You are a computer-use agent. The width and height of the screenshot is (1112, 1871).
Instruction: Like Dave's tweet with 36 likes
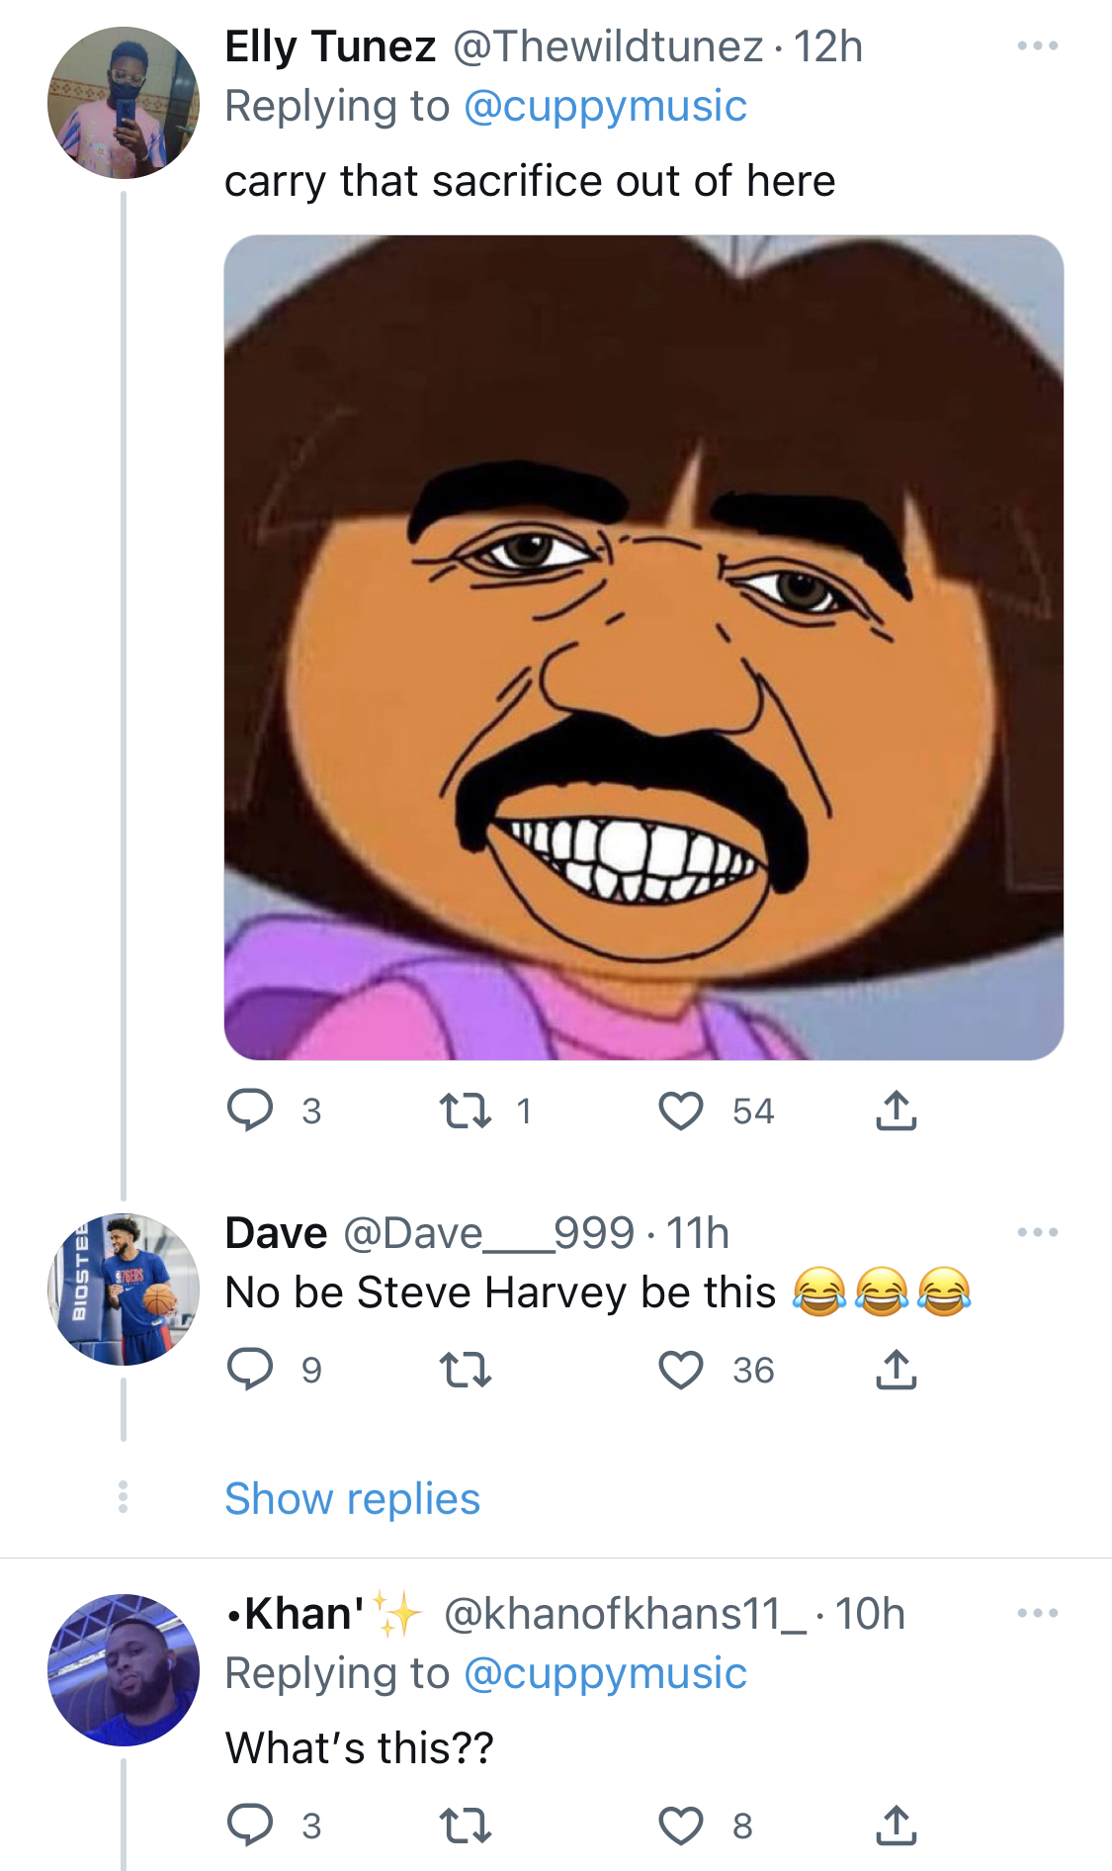coord(681,1370)
